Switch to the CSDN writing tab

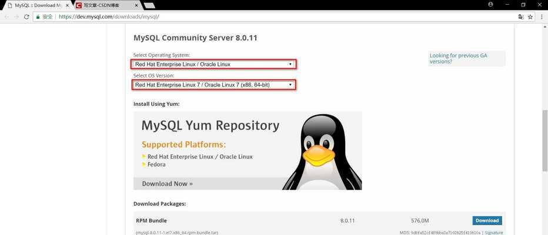[106, 6]
